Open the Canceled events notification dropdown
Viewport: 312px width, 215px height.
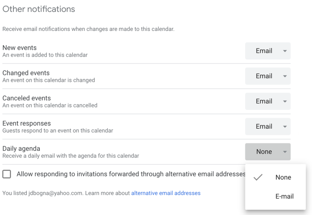tap(268, 101)
